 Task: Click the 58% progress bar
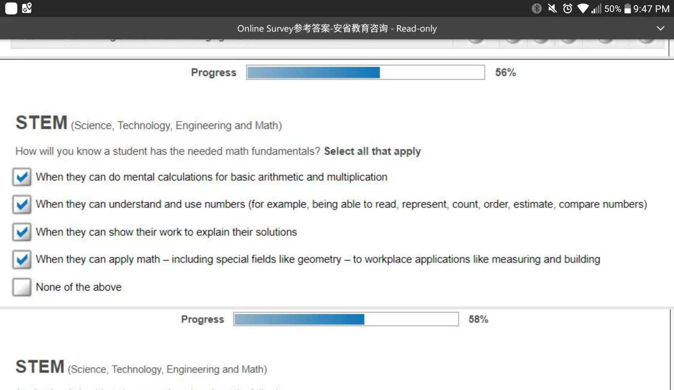click(x=346, y=319)
